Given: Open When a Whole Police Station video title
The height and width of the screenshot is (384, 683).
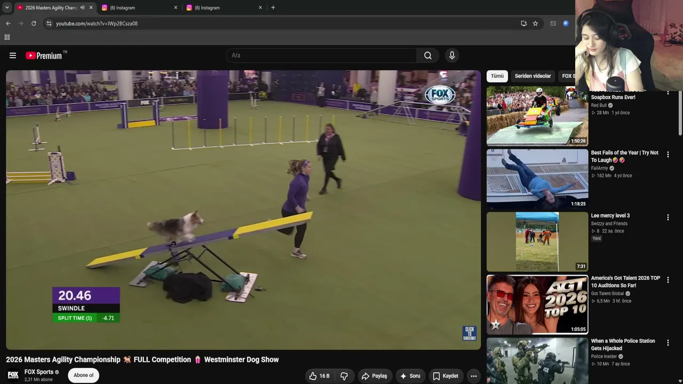Looking at the screenshot, I should pyautogui.click(x=623, y=345).
